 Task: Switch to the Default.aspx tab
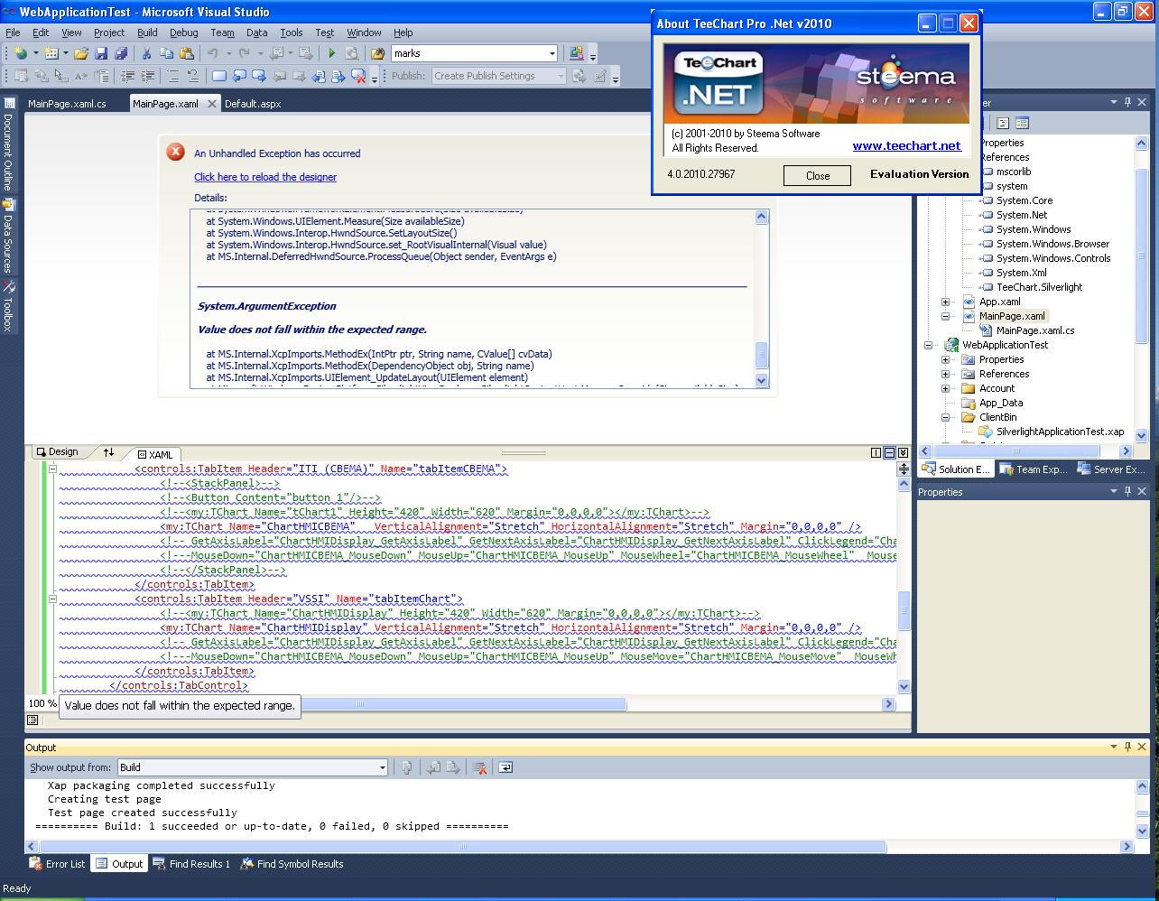[253, 104]
